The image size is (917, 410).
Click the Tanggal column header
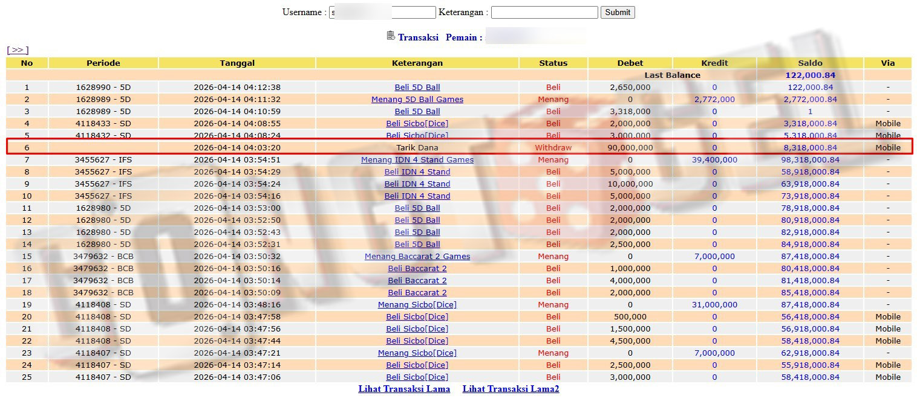pos(237,63)
